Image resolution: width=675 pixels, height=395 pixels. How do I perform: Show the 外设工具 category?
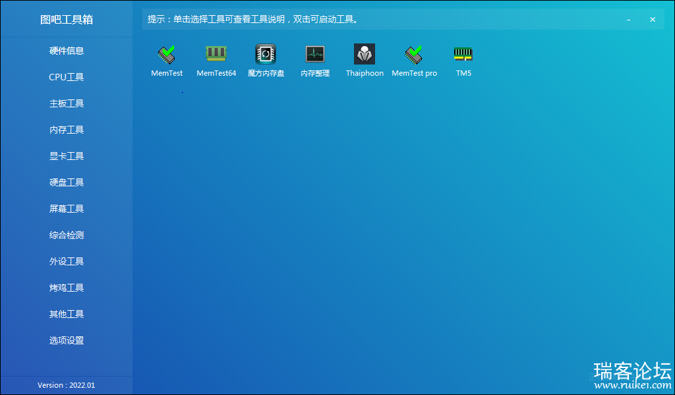coord(67,261)
